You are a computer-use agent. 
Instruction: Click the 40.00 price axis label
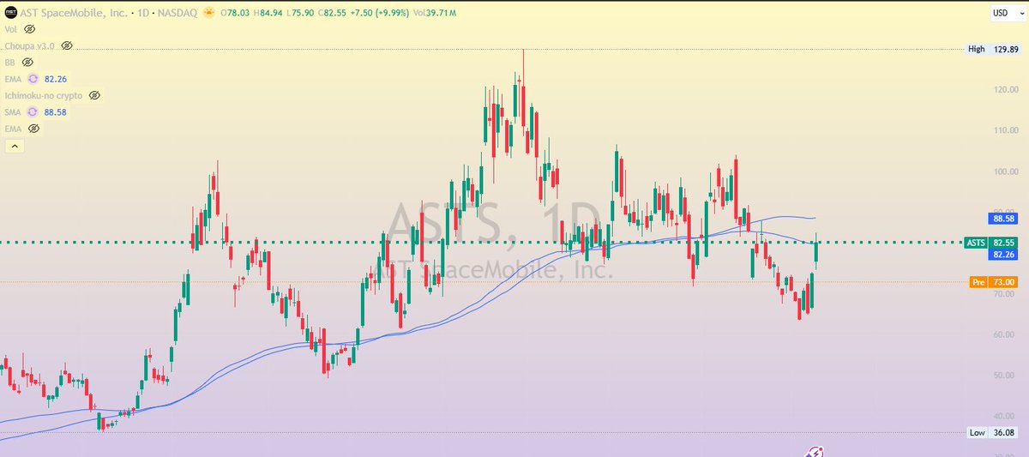(1004, 417)
